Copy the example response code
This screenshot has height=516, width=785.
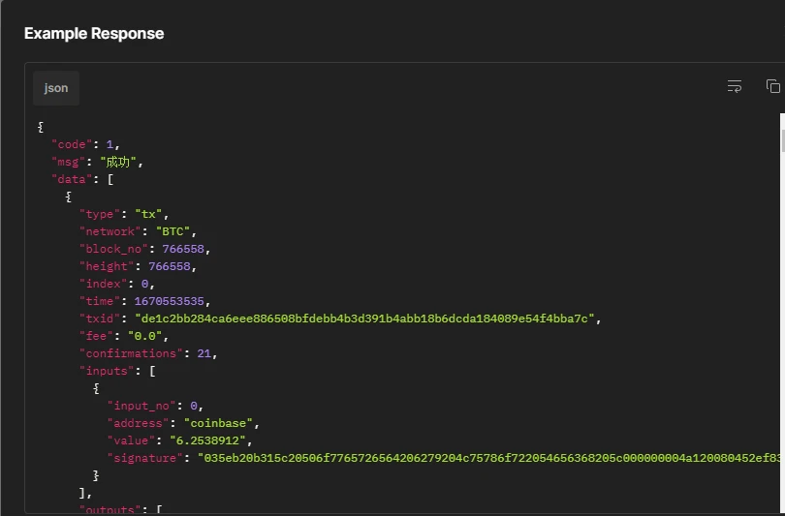pyautogui.click(x=772, y=87)
